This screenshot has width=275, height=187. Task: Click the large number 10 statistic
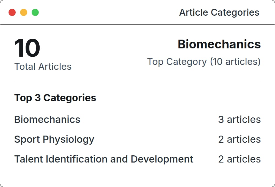tap(27, 48)
